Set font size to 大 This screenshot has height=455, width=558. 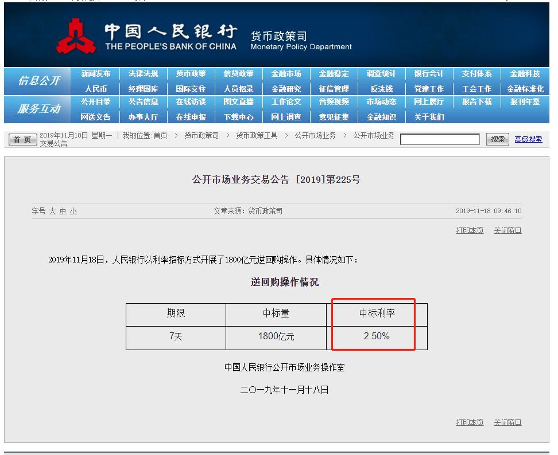[x=52, y=211]
